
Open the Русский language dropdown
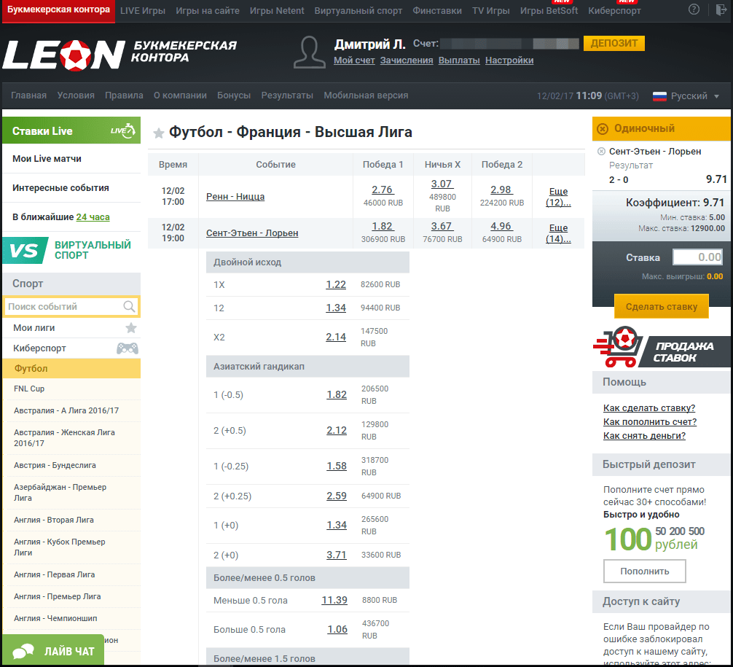(x=686, y=96)
